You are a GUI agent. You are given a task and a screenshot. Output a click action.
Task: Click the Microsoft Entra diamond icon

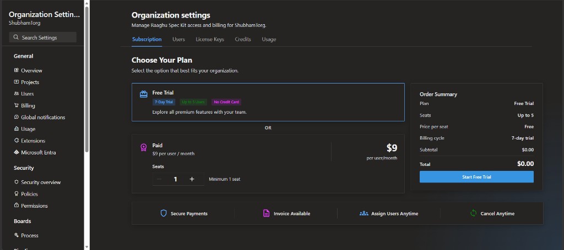pyautogui.click(x=16, y=152)
